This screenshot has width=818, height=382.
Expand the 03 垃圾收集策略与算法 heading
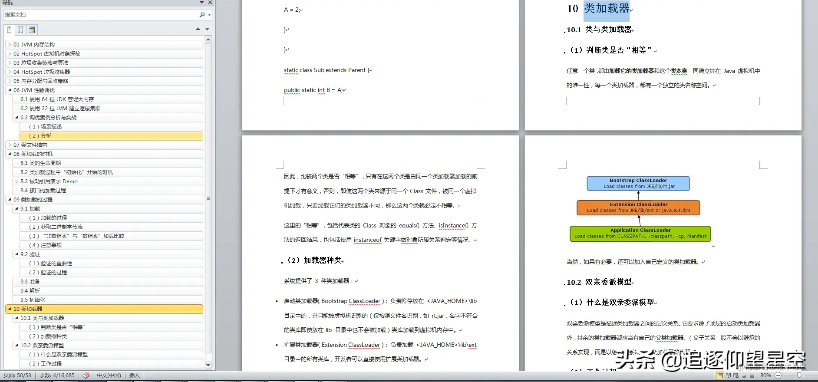click(x=10, y=63)
